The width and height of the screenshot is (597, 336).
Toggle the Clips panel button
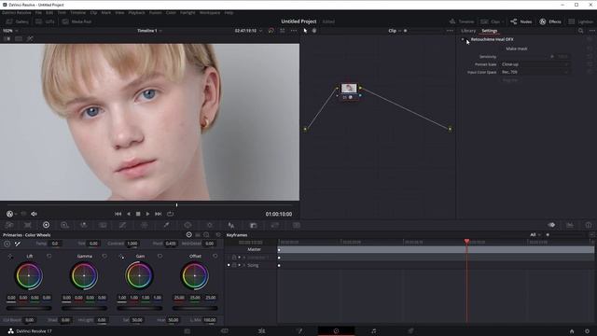491,21
